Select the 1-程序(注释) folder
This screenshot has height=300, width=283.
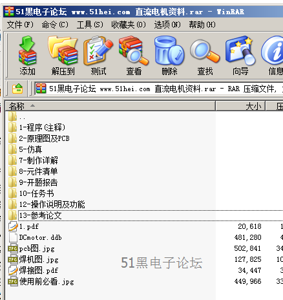42,127
